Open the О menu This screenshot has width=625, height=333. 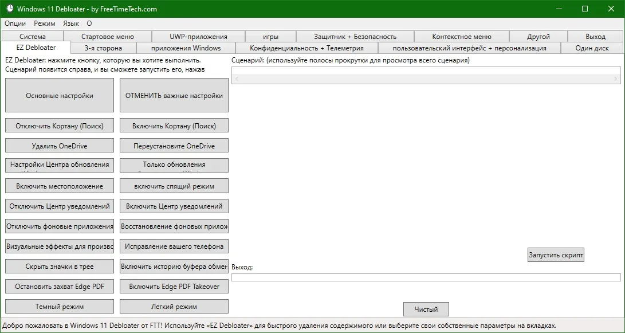pos(89,23)
